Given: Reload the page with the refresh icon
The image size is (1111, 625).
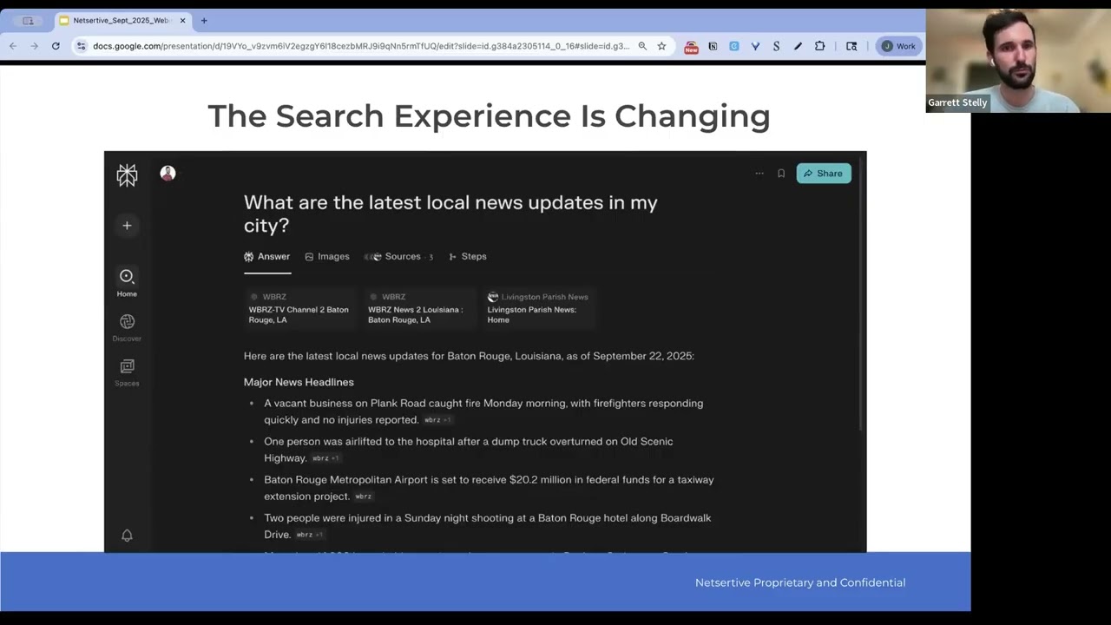Looking at the screenshot, I should tap(56, 46).
